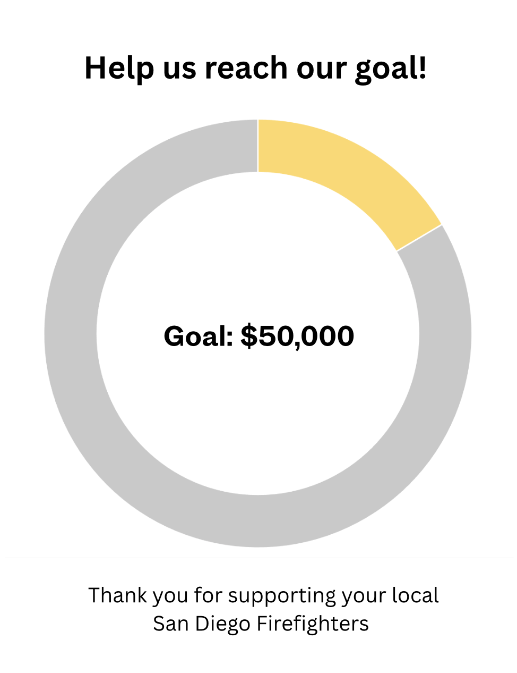Select the word "local" in the footer
The image size is (517, 673).
point(415,595)
